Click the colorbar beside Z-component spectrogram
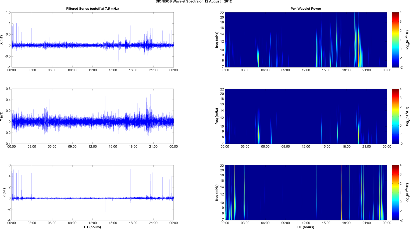The image size is (410, 229). 395,193
